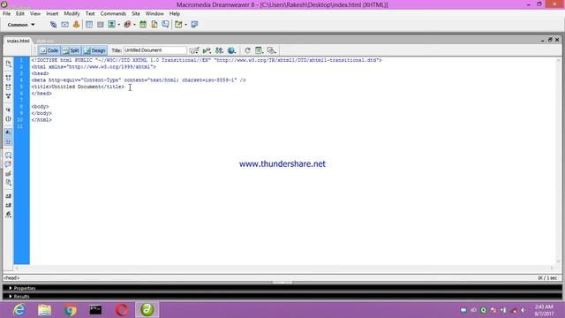Open the File menu

click(x=6, y=13)
